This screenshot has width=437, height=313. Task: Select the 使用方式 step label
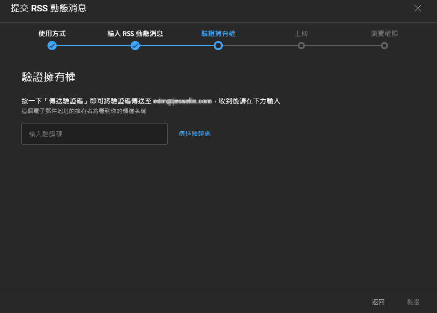[52, 34]
